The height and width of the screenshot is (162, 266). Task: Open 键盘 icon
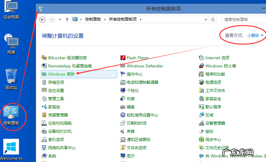(x=123, y=107)
